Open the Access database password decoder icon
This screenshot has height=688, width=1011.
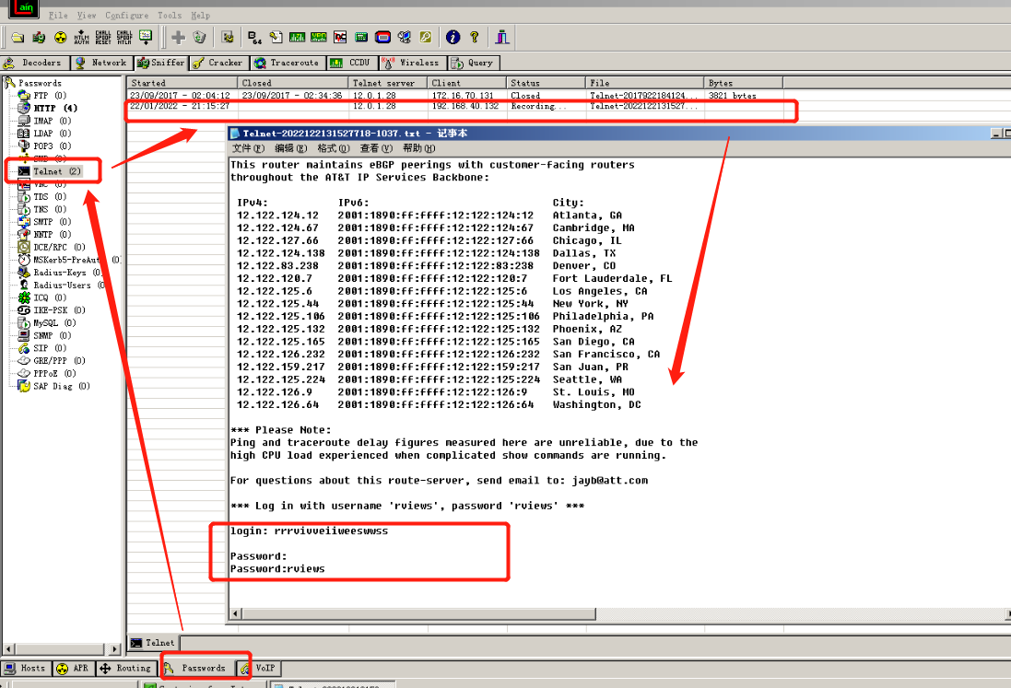point(276,38)
